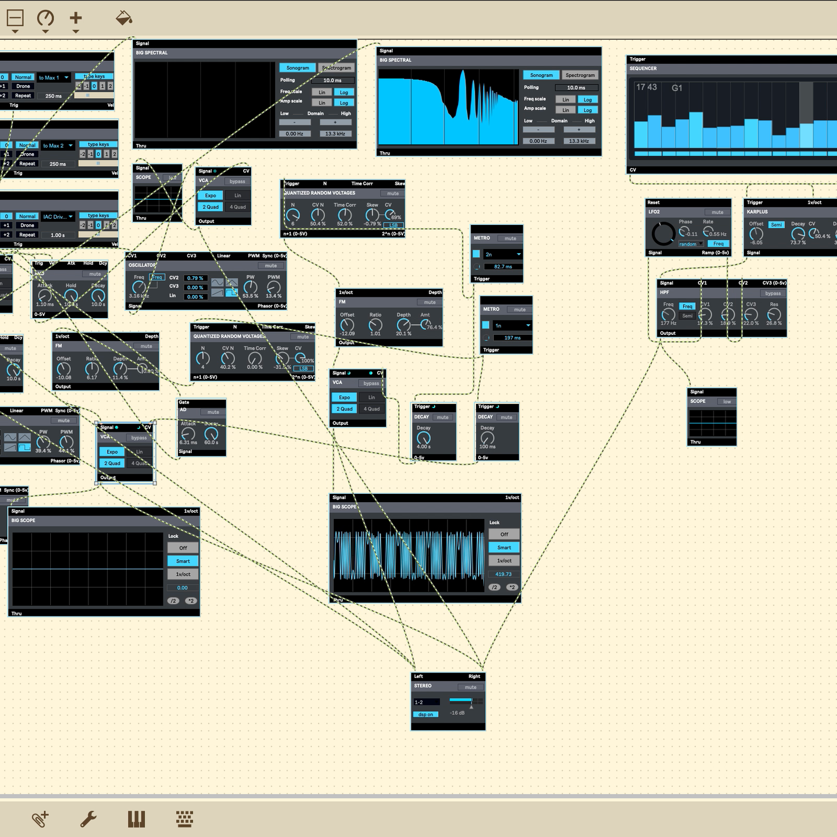Image resolution: width=837 pixels, height=837 pixels.
Task: Switch to Spectrogram in right BIG SPECTRAL
Action: tap(580, 75)
